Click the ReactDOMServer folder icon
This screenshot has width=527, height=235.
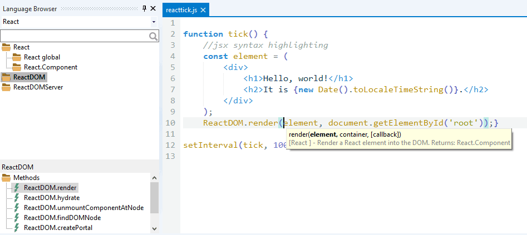7,87
